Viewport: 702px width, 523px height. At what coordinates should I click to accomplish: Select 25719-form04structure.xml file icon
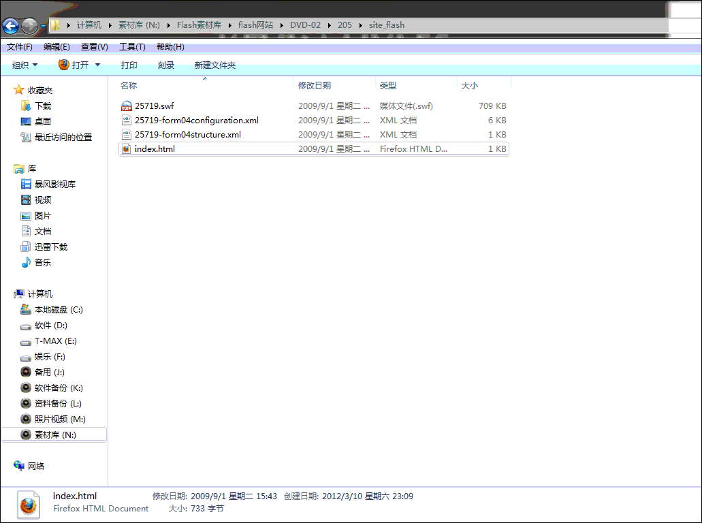(x=127, y=134)
